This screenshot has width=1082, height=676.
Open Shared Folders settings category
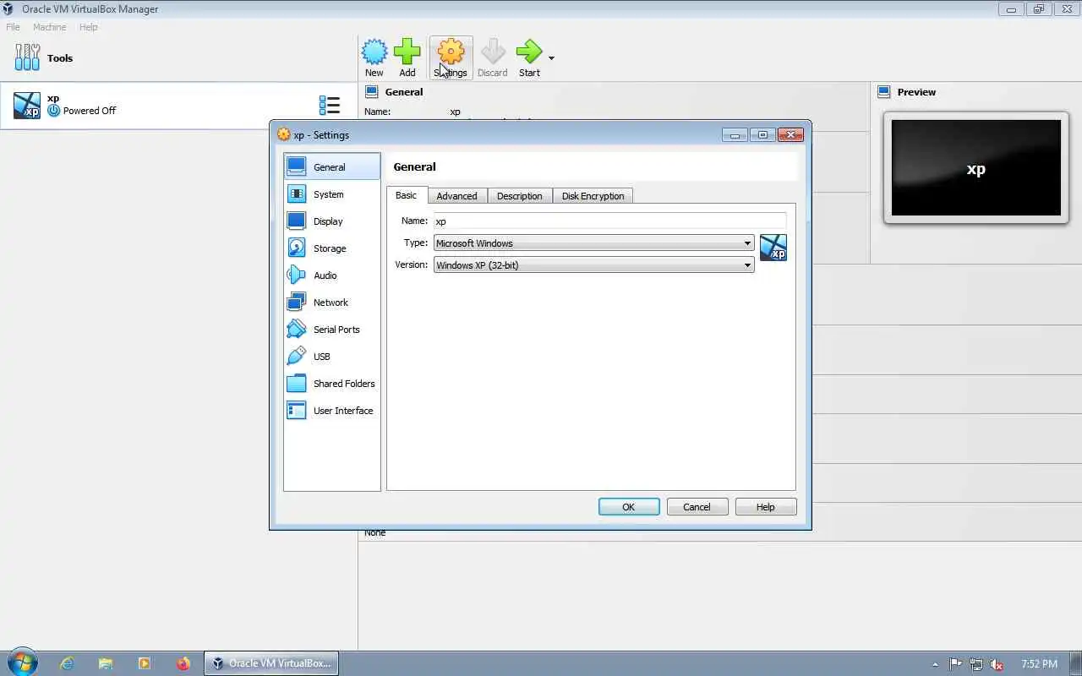click(x=332, y=384)
